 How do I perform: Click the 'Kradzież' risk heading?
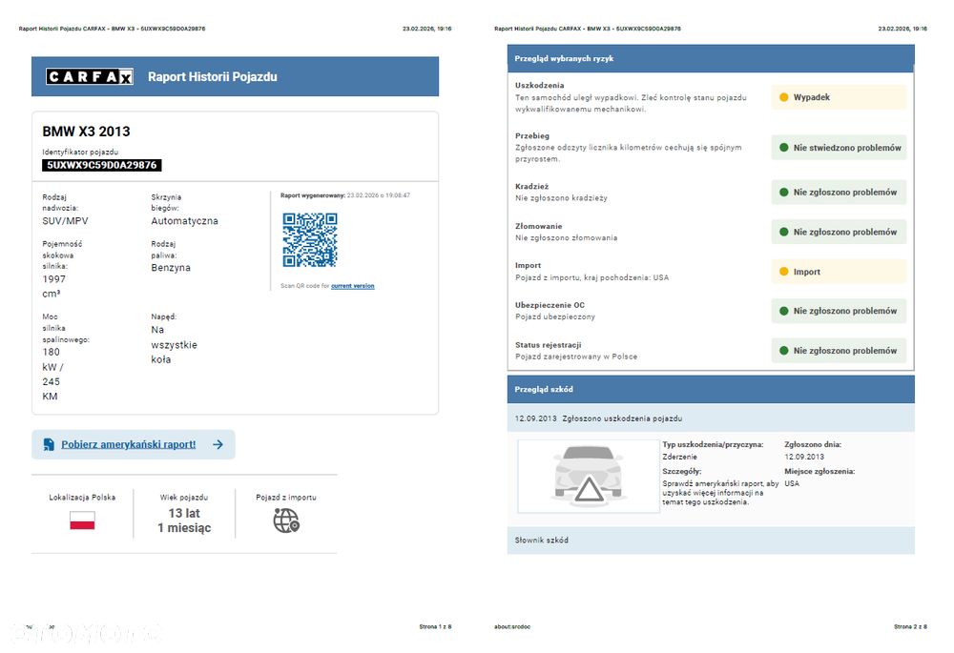(x=531, y=186)
